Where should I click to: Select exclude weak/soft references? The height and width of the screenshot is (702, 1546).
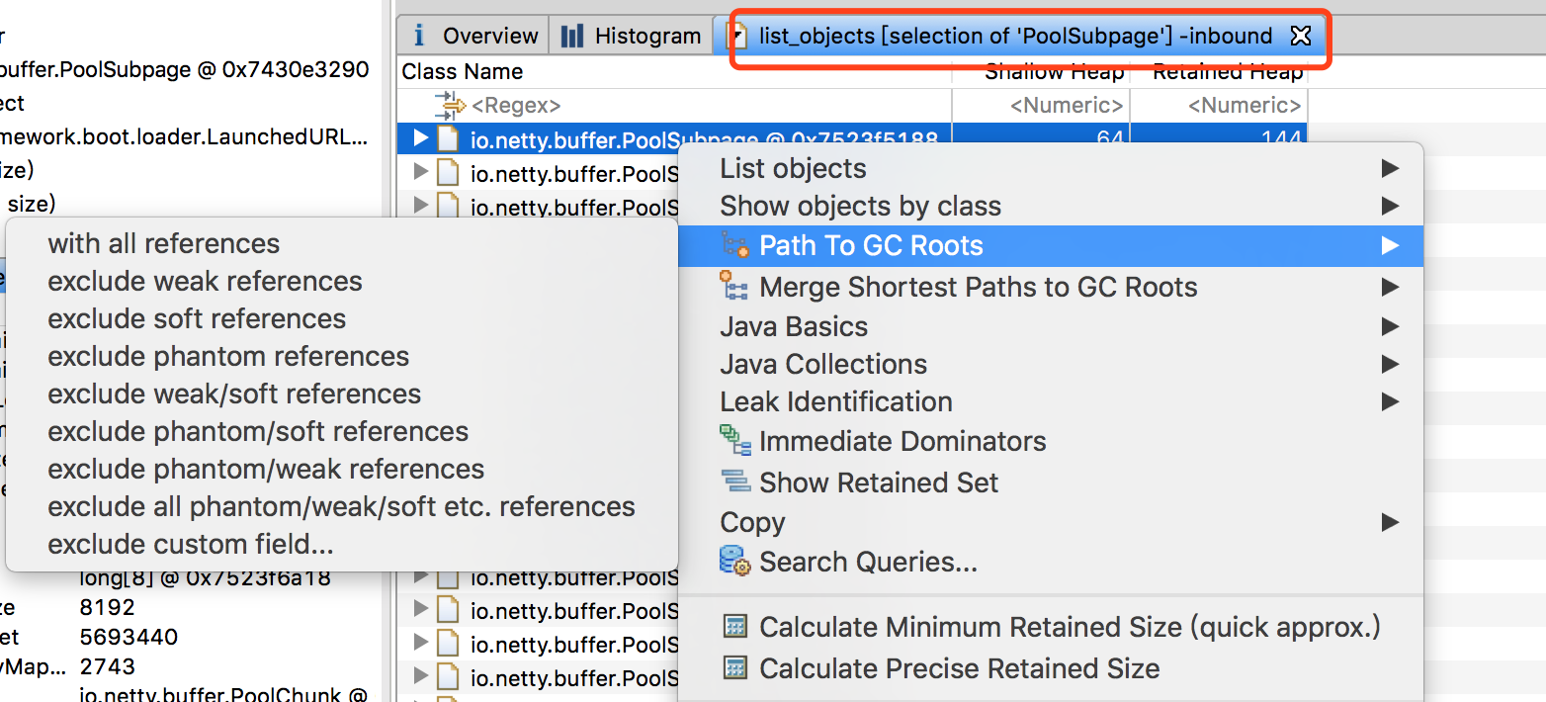(342, 394)
